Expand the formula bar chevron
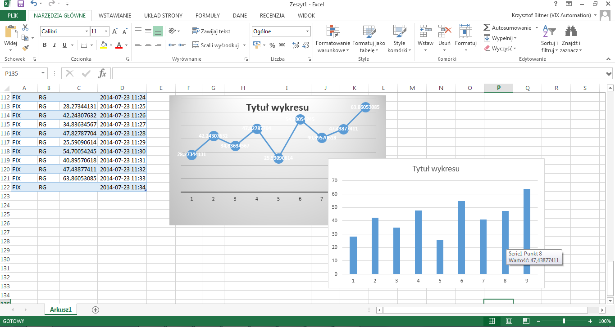 click(x=609, y=73)
